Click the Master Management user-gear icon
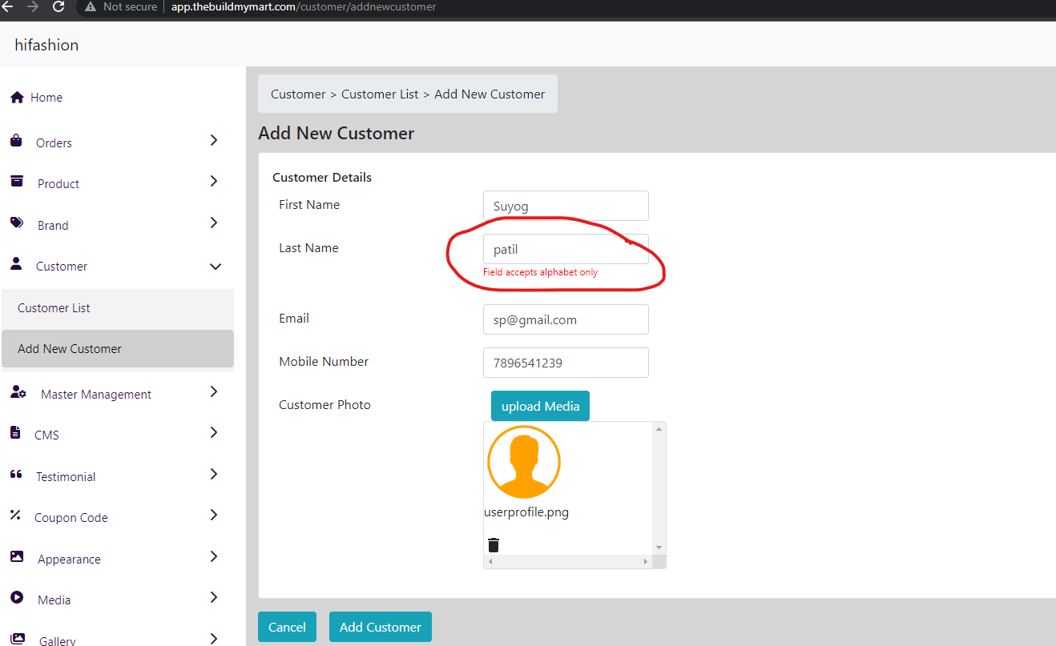The image size is (1056, 646). coord(18,391)
